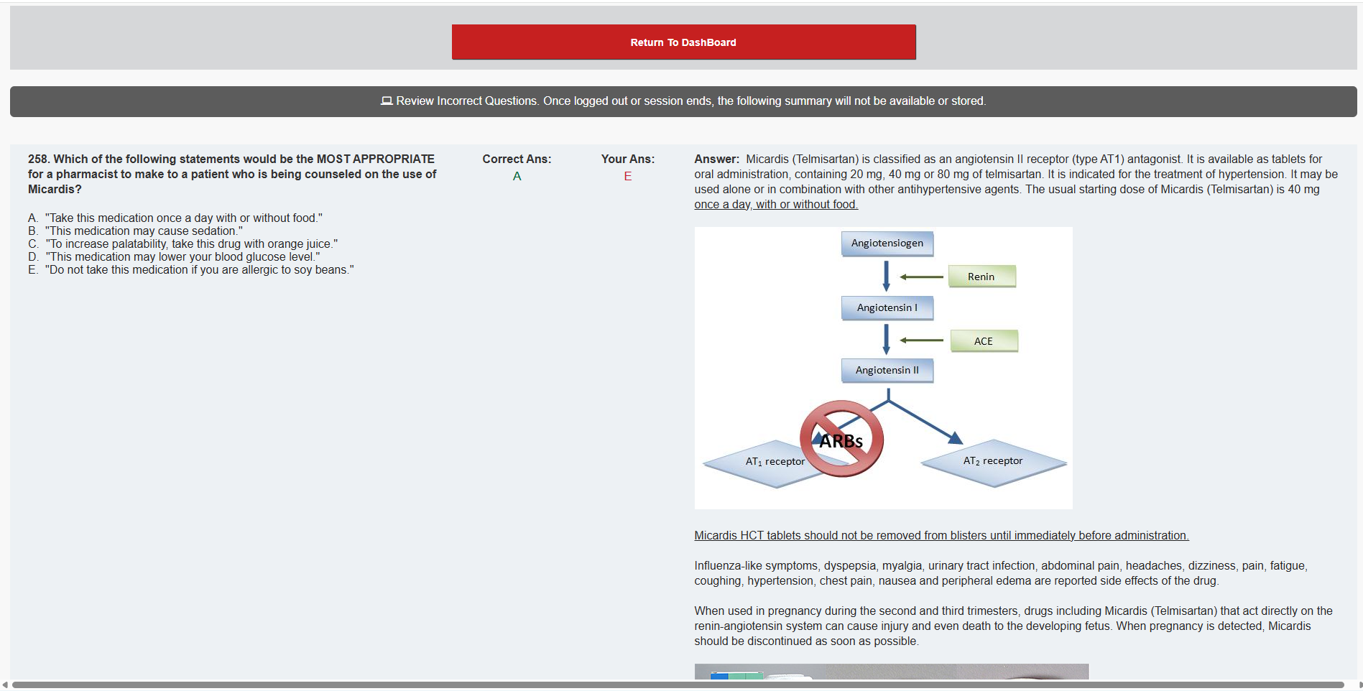Click the Angiotensin I box

[x=887, y=308]
